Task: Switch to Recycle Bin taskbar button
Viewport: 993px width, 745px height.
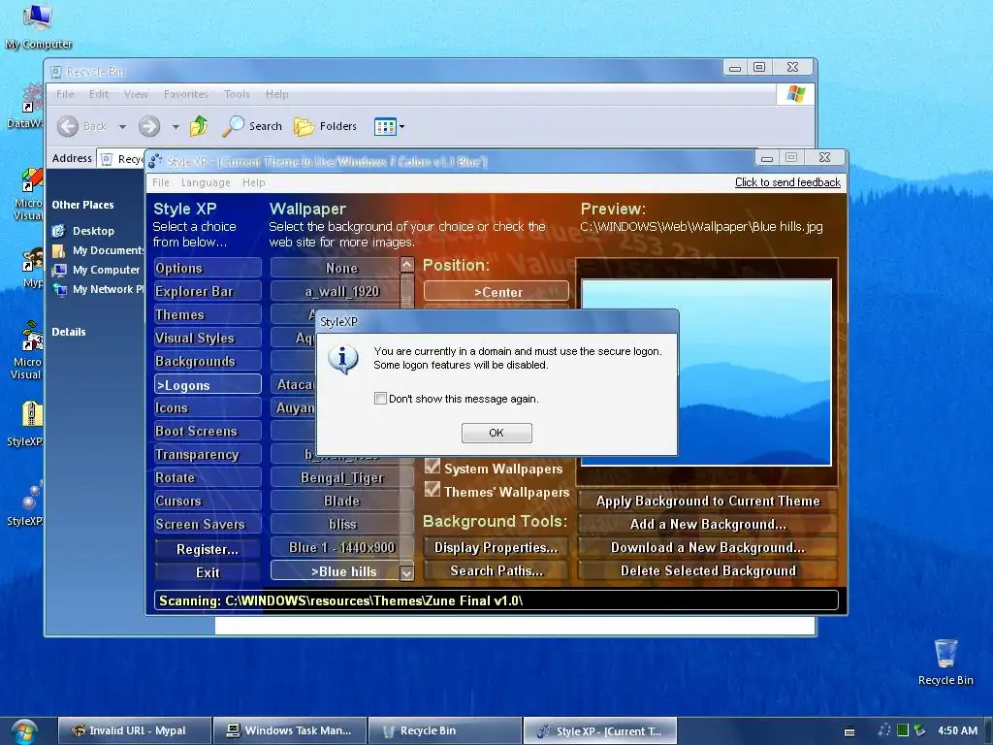Action: tap(445, 730)
